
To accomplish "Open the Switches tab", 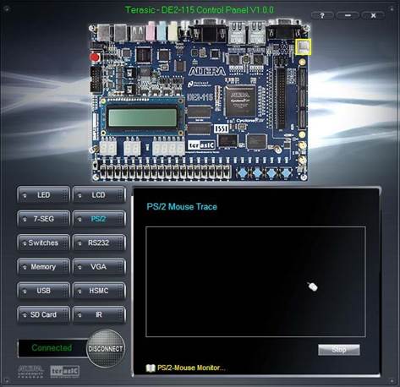I will (43, 243).
